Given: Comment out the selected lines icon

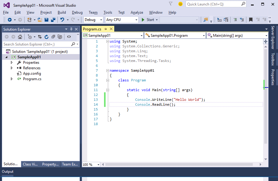Looking at the screenshot, I should 235,20.
